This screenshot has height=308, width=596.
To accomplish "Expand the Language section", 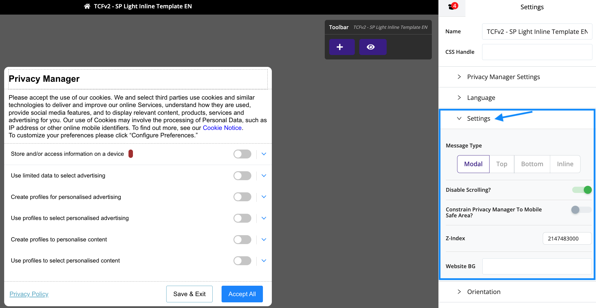I will click(x=517, y=98).
